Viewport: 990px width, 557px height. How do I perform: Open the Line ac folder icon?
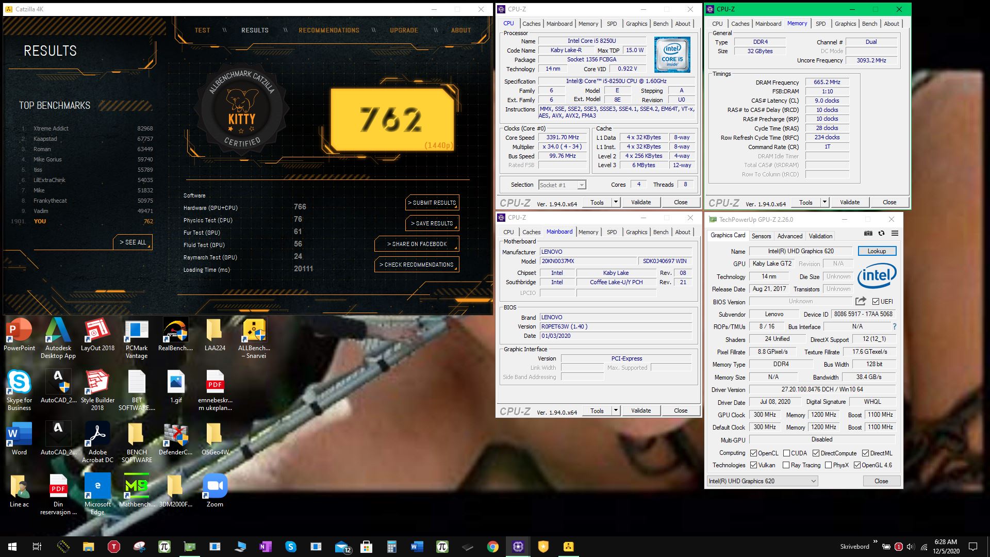coord(19,490)
